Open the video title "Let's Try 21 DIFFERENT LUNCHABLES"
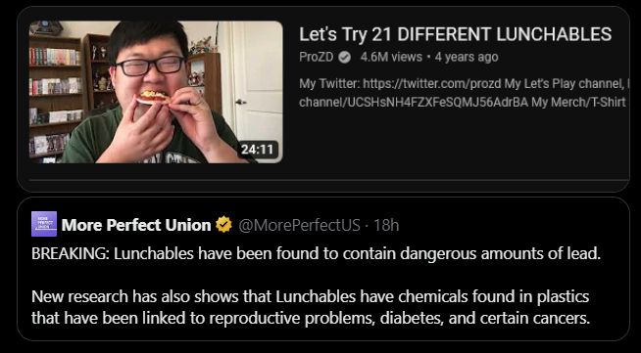 click(456, 34)
